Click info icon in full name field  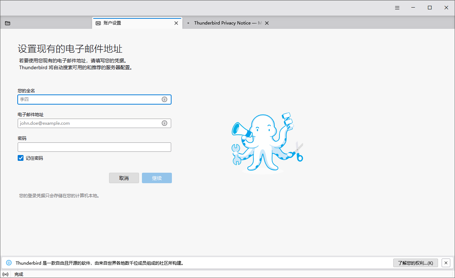(x=164, y=100)
